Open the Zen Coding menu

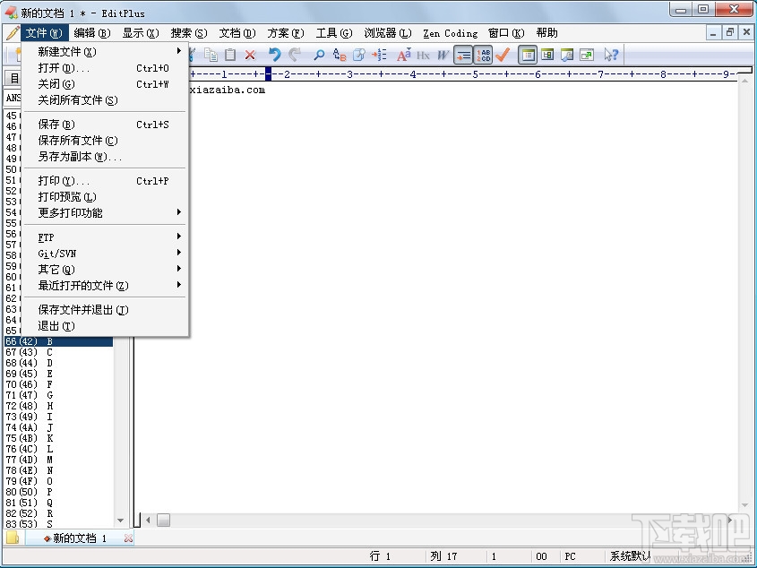450,32
